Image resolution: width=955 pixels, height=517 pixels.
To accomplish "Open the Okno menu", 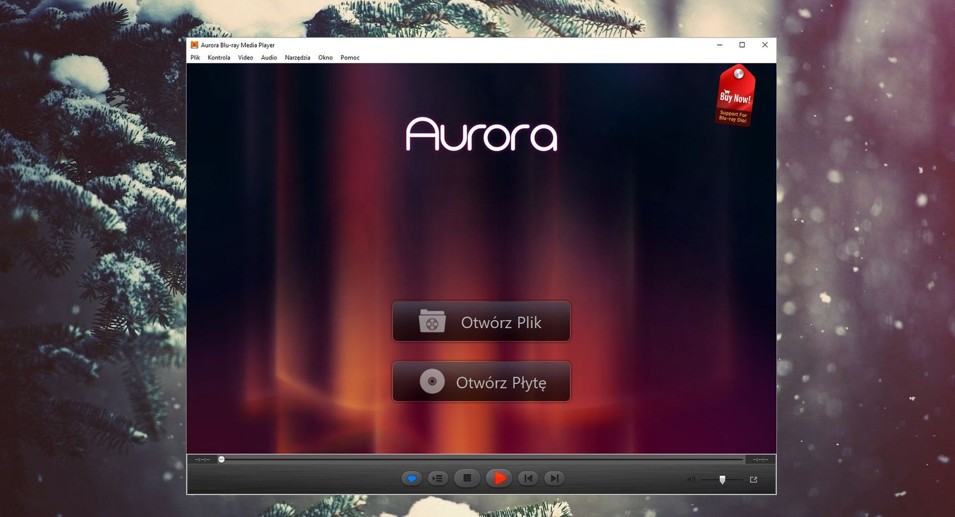I will pos(325,58).
